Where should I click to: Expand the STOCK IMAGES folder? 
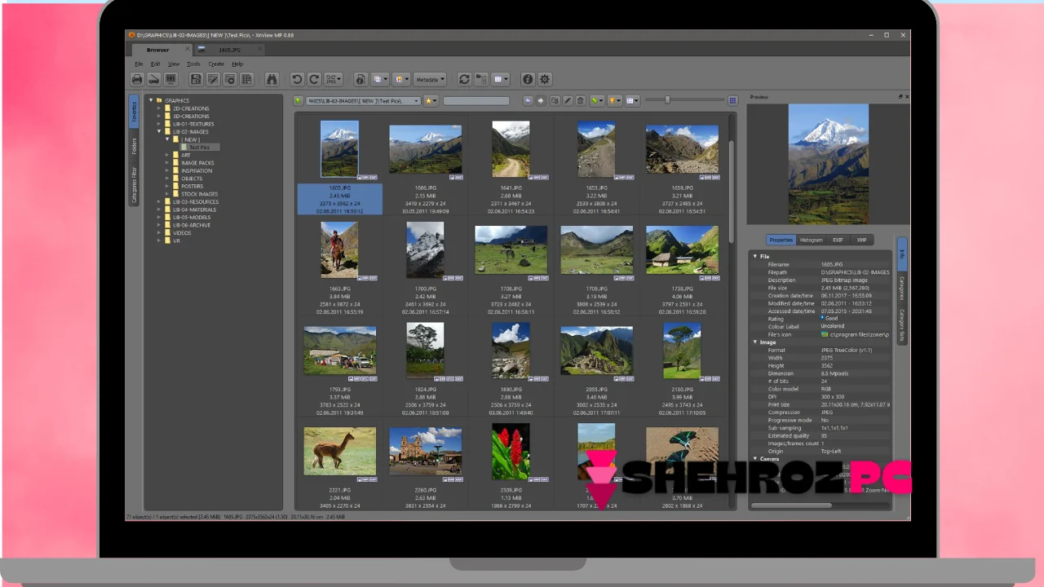point(167,194)
